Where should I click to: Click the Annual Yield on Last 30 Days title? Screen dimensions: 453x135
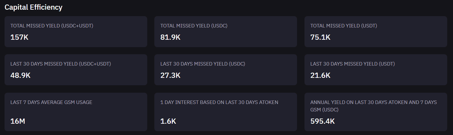(373, 102)
